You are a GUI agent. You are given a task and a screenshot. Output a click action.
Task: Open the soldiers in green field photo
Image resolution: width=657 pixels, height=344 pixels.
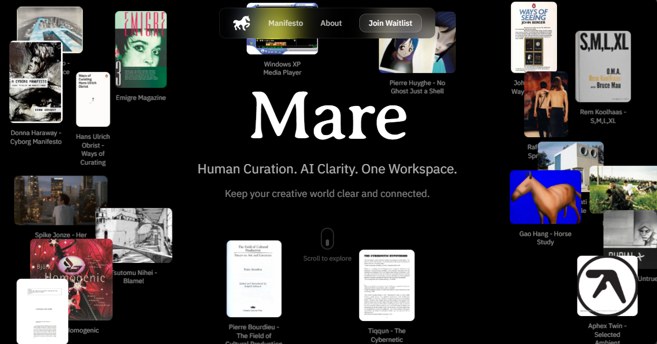point(623,189)
